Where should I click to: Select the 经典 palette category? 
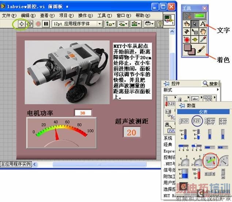168,145
